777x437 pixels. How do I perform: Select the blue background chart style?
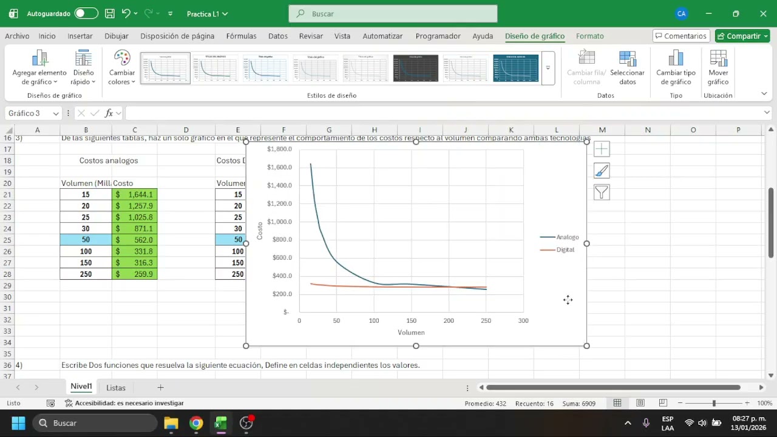click(516, 69)
